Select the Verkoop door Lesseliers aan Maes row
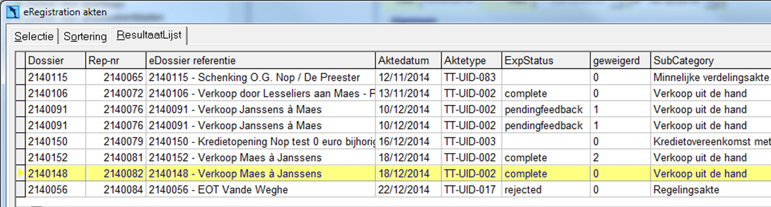Image resolution: width=771 pixels, height=207 pixels. coord(394,93)
